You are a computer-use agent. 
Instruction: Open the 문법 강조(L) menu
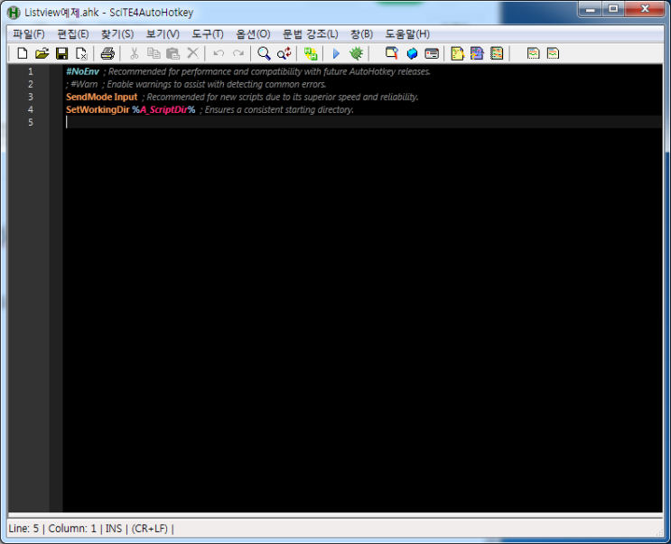(x=310, y=33)
